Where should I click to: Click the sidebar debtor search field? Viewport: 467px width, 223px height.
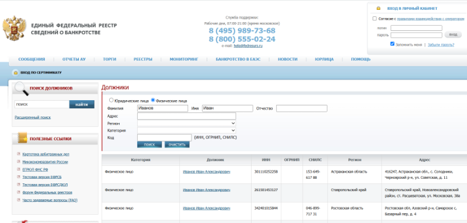pyautogui.click(x=42, y=105)
